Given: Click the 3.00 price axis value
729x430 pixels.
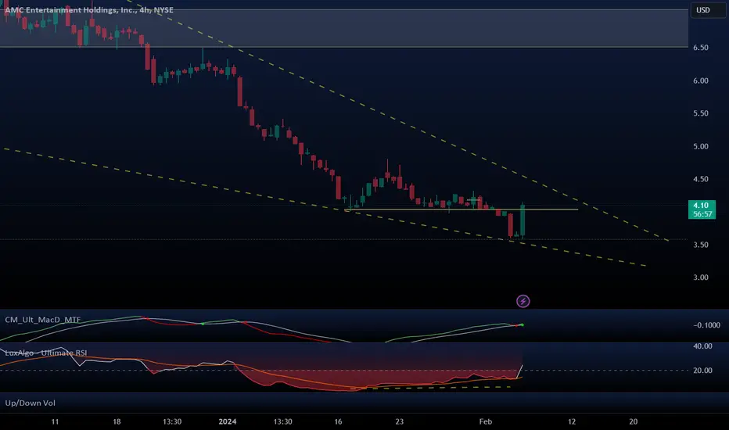Looking at the screenshot, I should (x=701, y=278).
